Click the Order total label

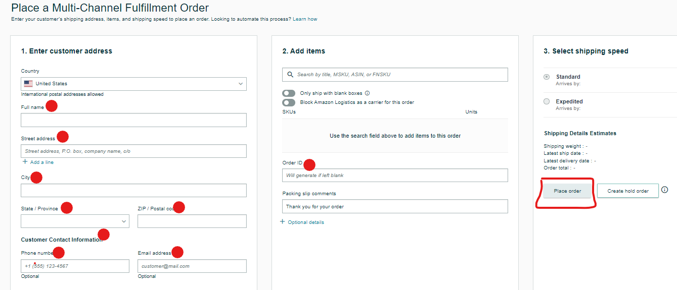point(558,168)
